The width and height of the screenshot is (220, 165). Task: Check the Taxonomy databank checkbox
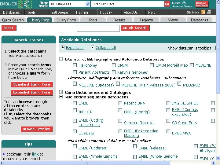pyautogui.click(x=75, y=65)
